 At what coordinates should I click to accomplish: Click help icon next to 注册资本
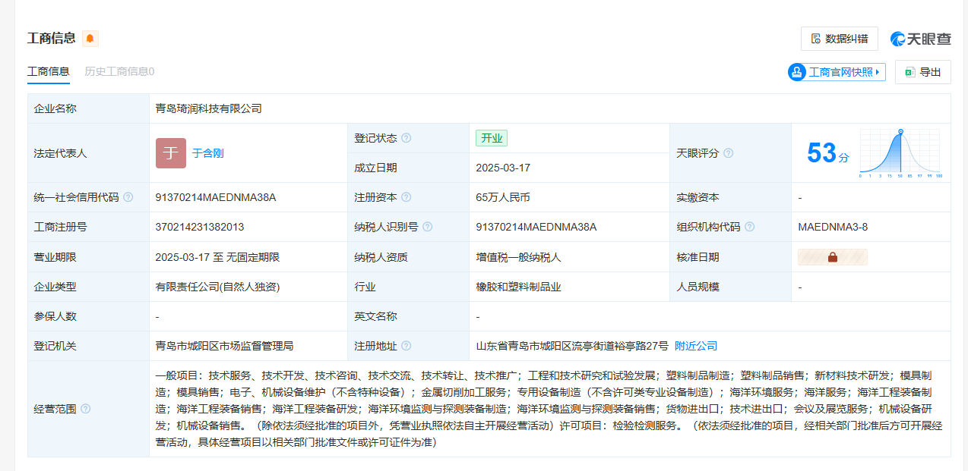click(406, 197)
